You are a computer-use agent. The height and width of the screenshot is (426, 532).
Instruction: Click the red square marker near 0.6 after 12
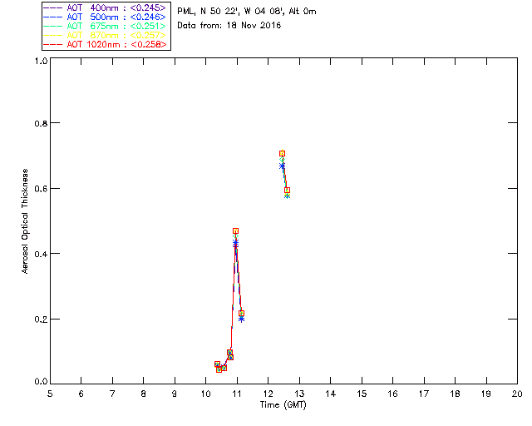click(287, 191)
